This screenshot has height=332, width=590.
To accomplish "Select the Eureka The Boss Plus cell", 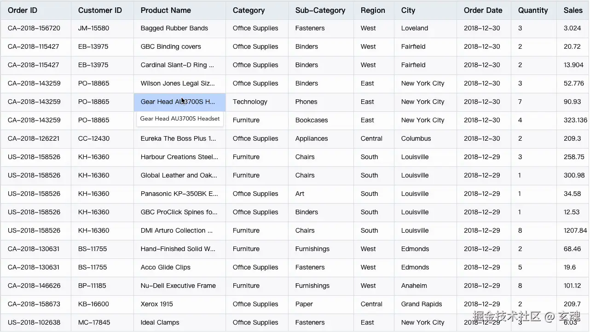I will (178, 138).
